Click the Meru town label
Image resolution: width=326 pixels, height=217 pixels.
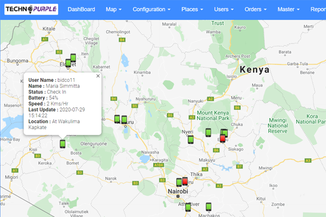(236, 98)
